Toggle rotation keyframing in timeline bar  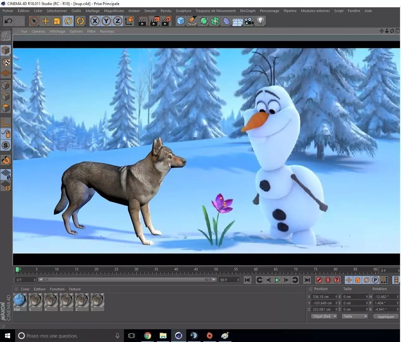click(366, 280)
